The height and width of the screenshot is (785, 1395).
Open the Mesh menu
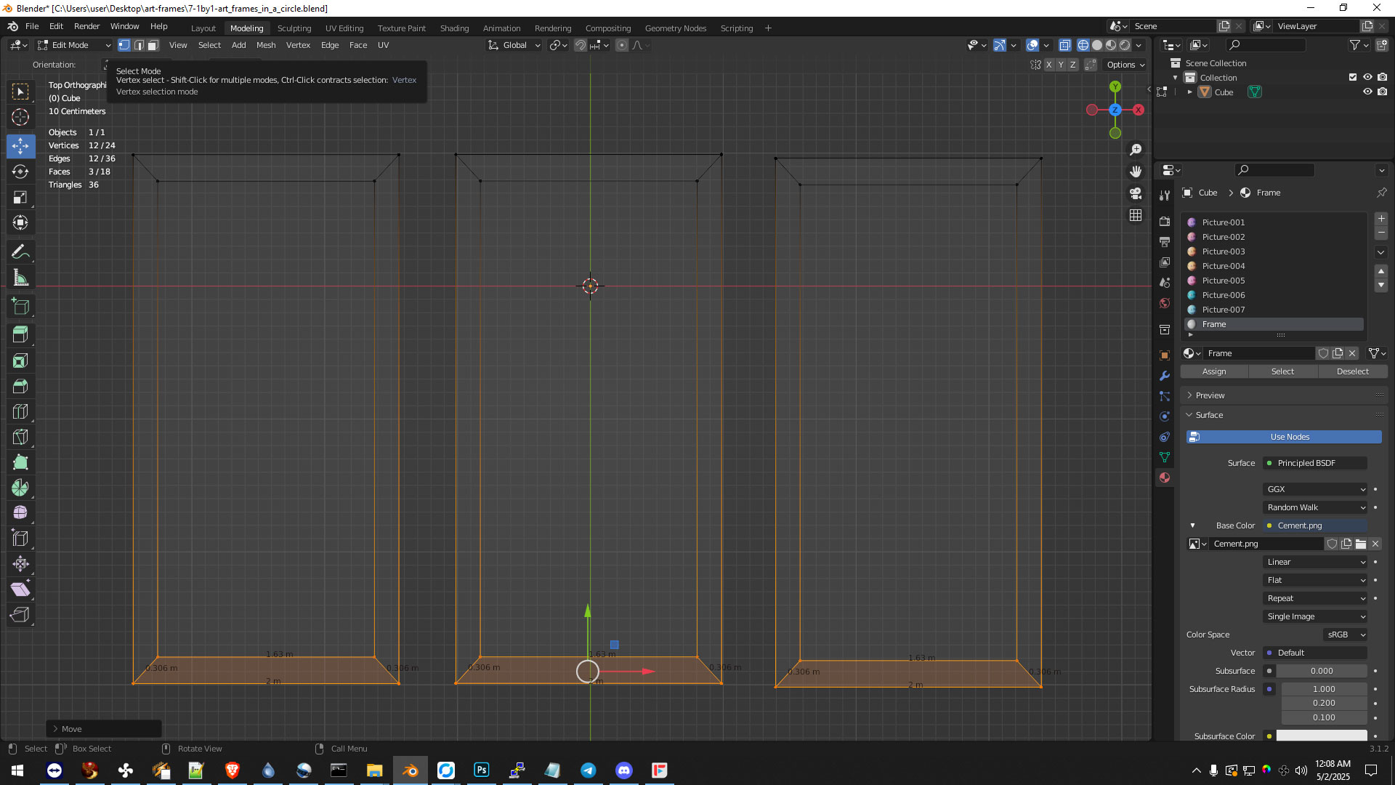pyautogui.click(x=266, y=45)
